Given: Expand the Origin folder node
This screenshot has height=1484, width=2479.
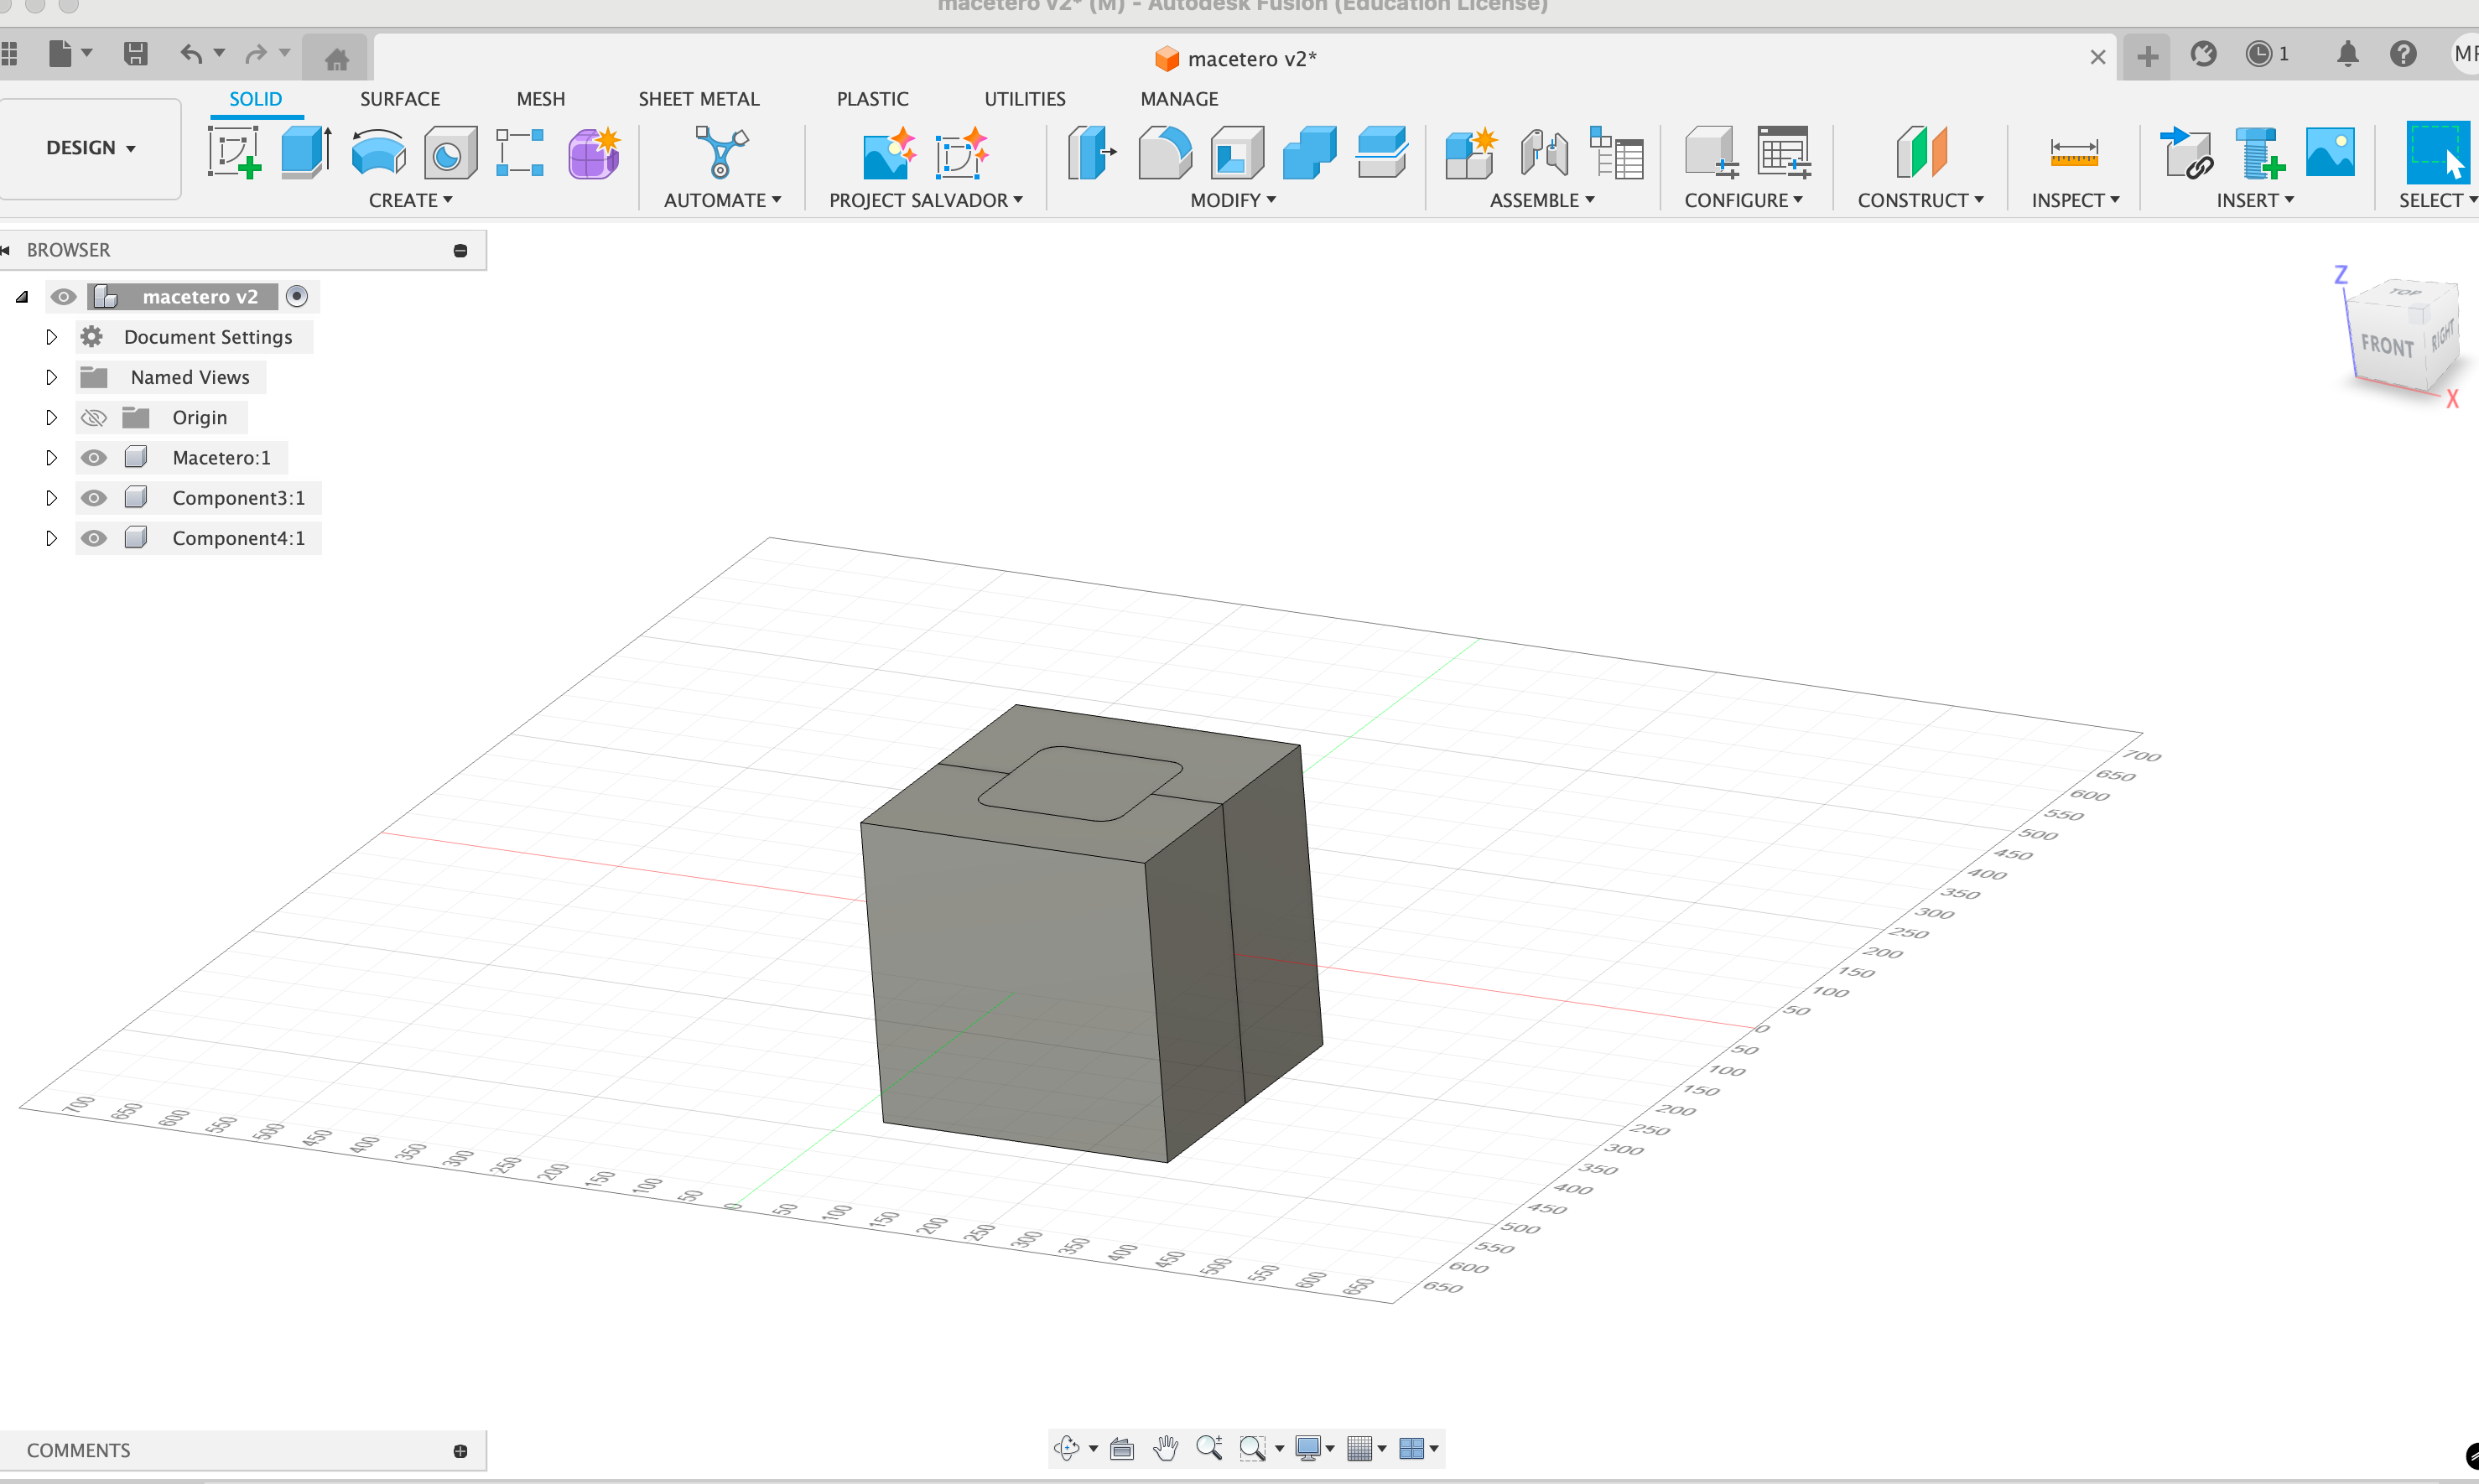Looking at the screenshot, I should coord(51,417).
